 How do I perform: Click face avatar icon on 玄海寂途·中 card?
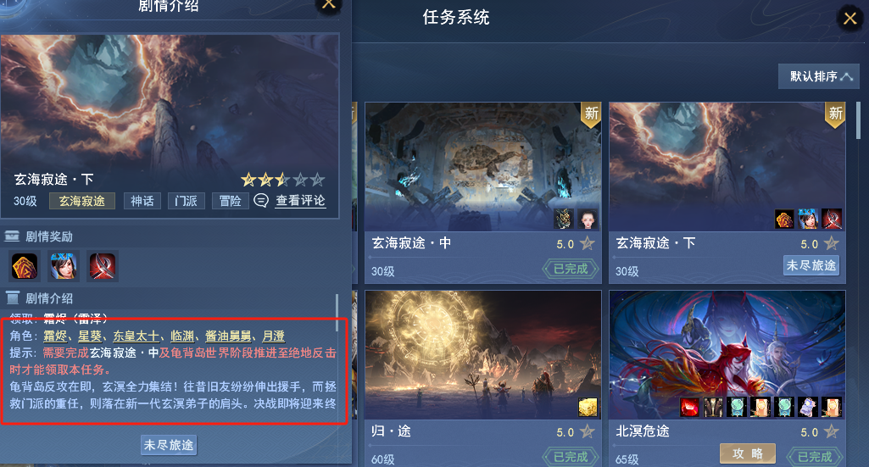588,219
